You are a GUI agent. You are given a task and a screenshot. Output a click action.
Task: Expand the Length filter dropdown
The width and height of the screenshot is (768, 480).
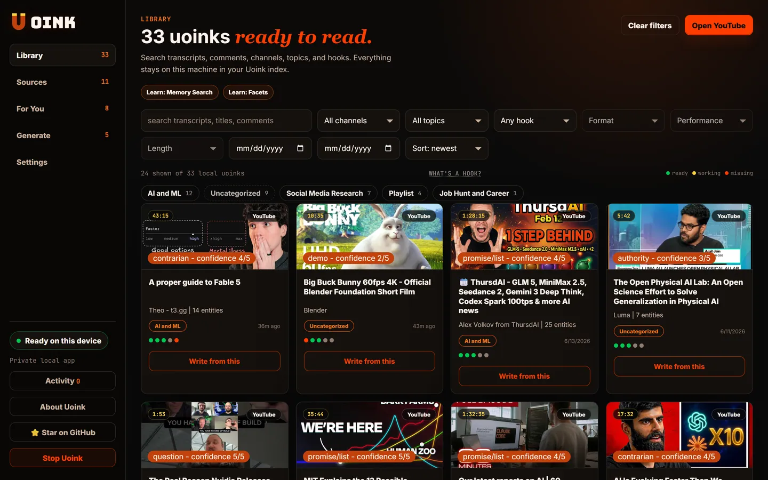coord(182,148)
